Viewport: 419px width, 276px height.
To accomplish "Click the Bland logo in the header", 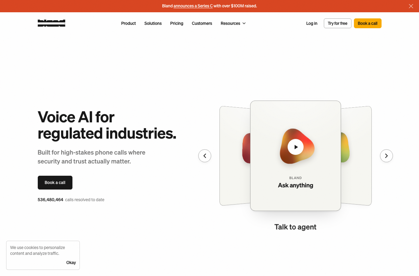I will [x=51, y=23].
